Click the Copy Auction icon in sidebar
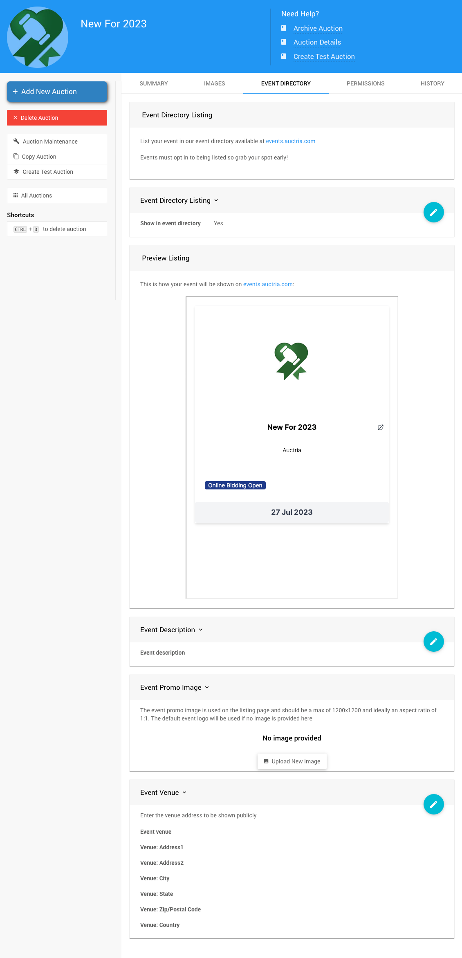 (x=16, y=157)
